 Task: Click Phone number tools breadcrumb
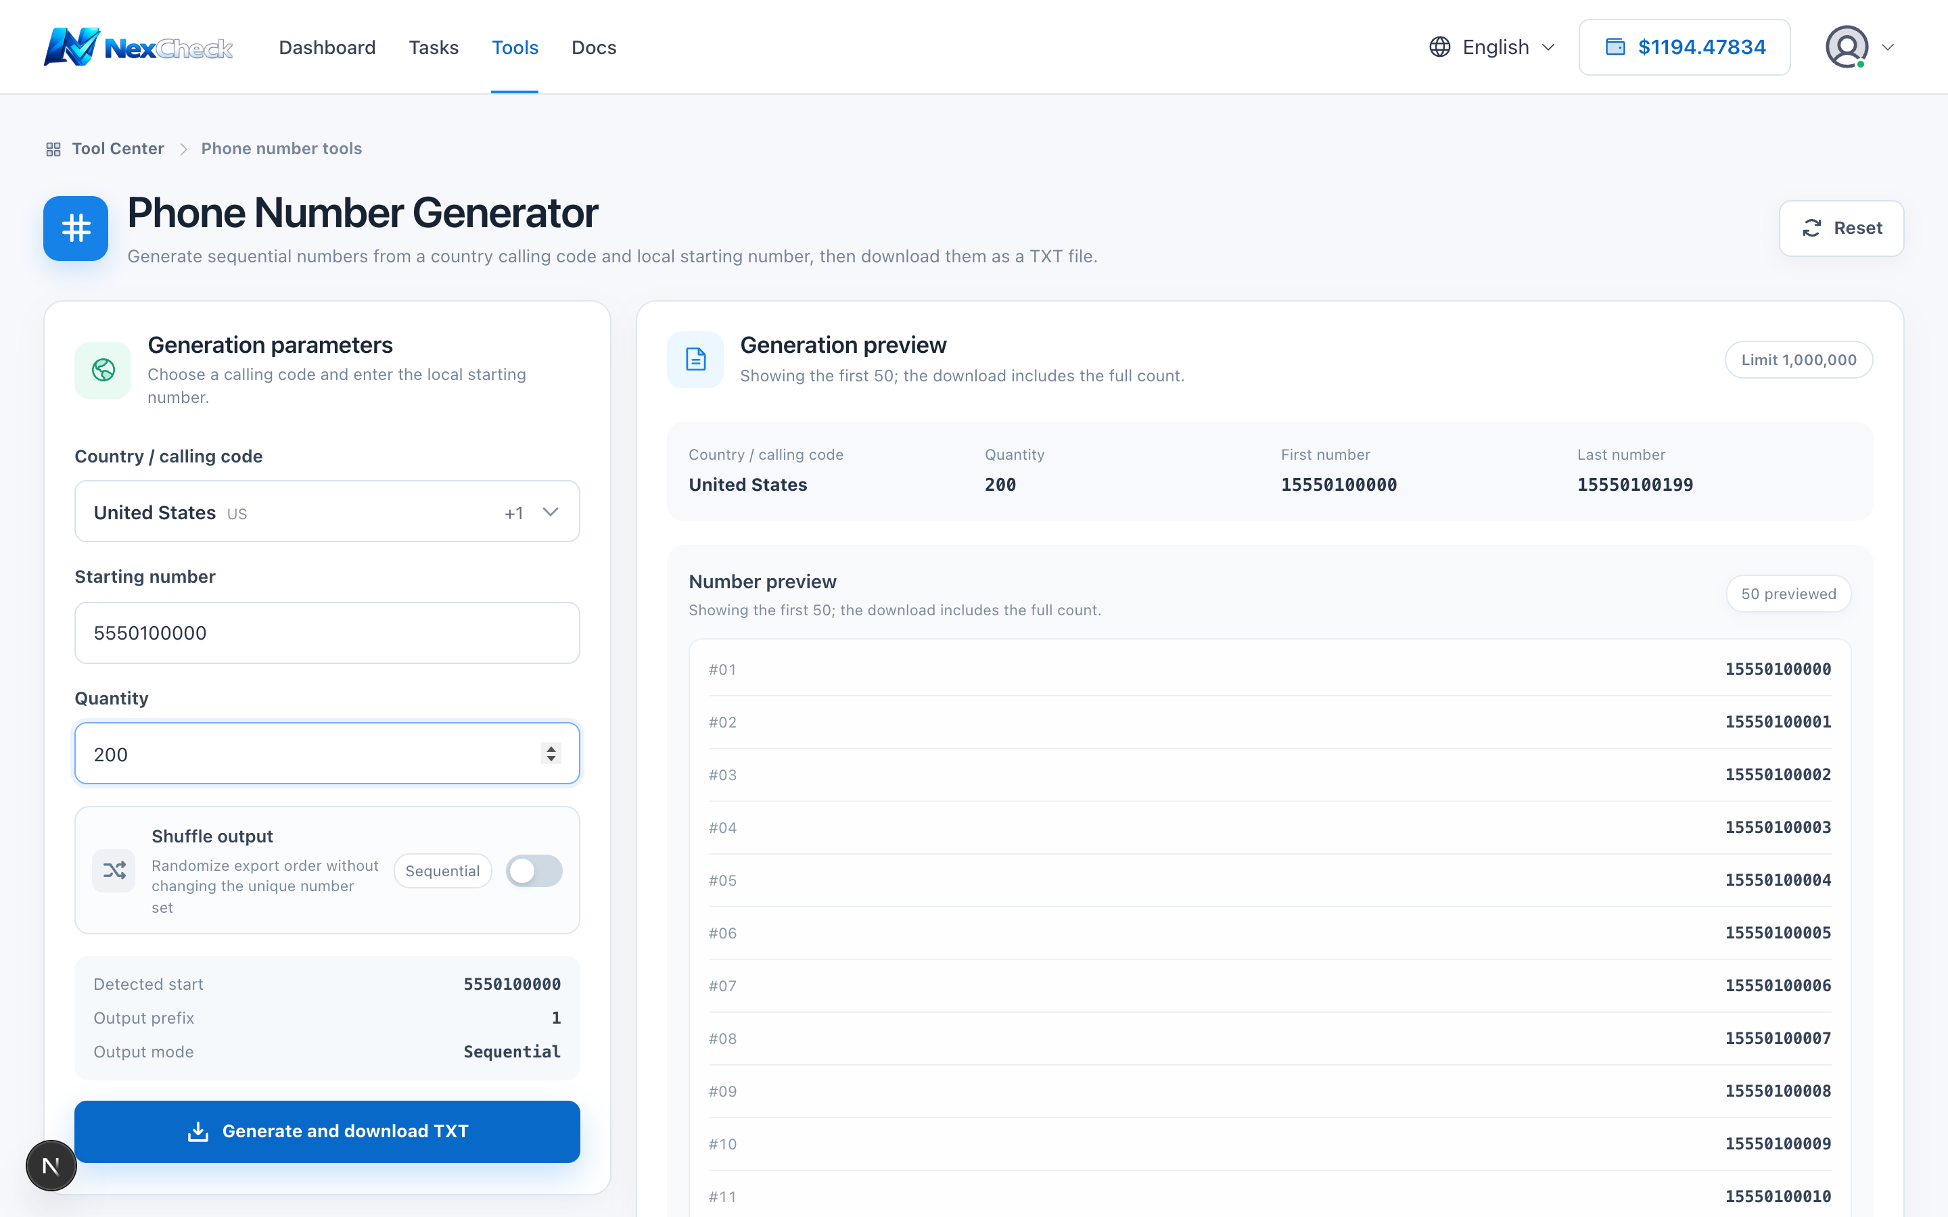coord(281,149)
